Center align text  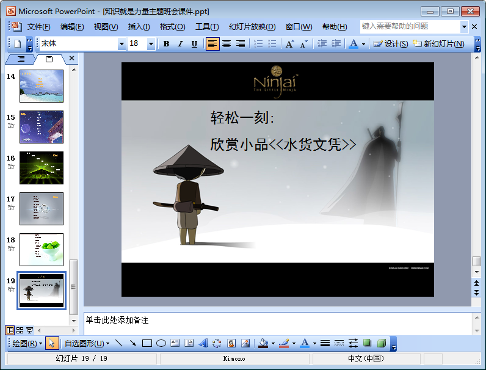(x=227, y=44)
